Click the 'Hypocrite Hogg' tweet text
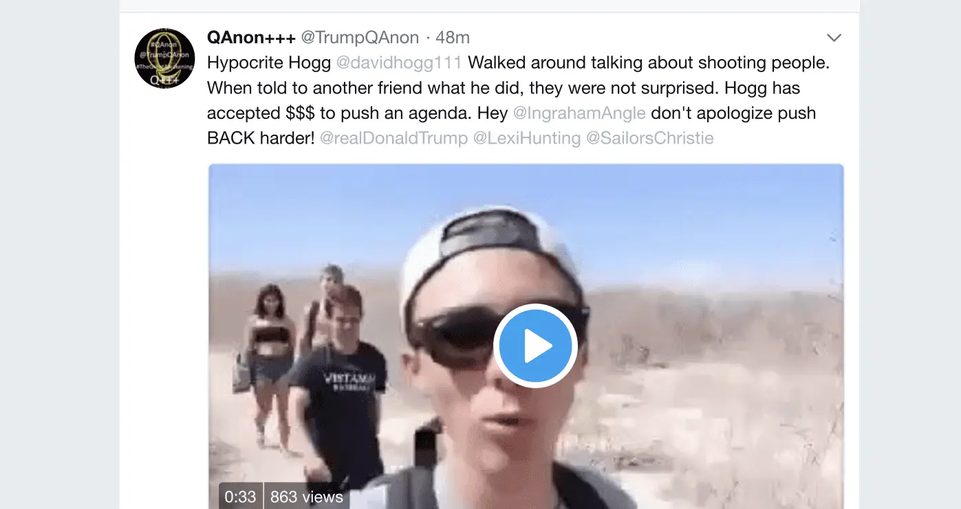 [x=269, y=63]
